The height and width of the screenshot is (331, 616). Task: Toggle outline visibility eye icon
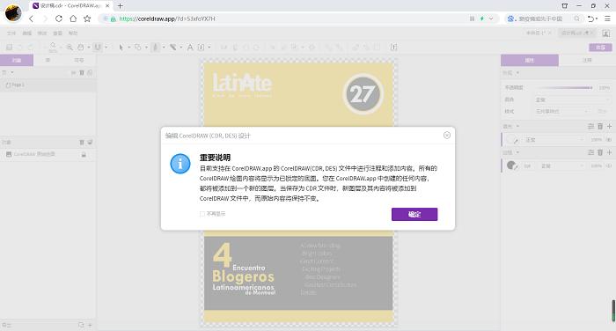point(609,165)
